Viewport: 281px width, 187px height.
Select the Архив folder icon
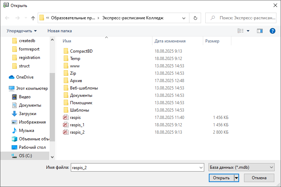coord(65,81)
